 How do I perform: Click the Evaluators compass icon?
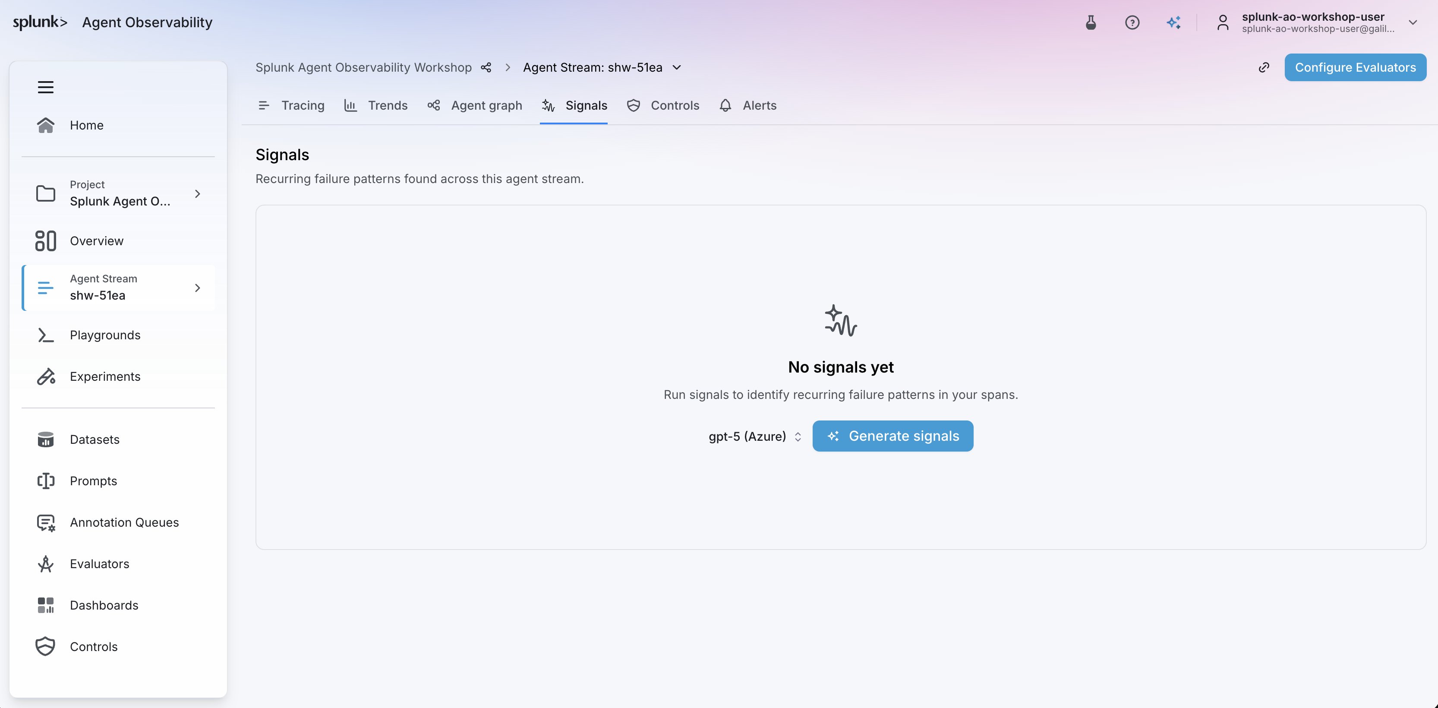point(46,564)
